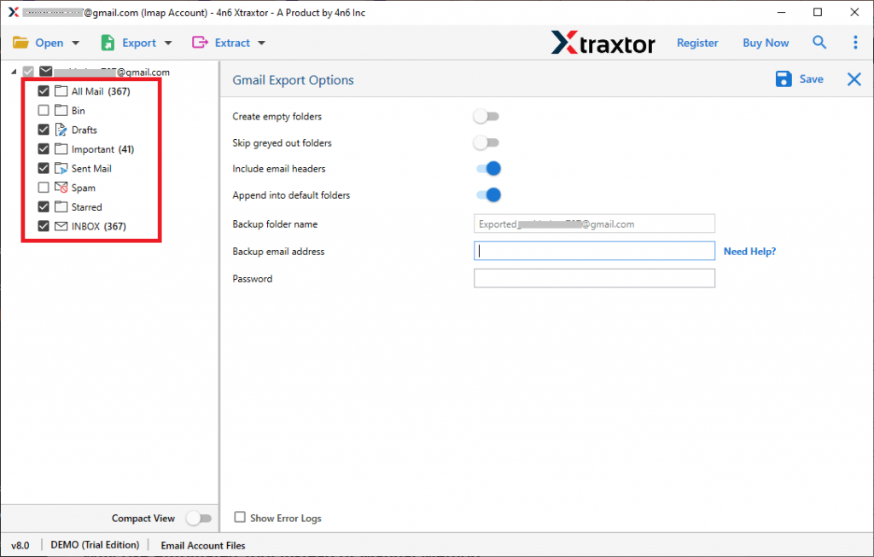Click the Important folder icon
874x557 pixels.
(x=61, y=148)
